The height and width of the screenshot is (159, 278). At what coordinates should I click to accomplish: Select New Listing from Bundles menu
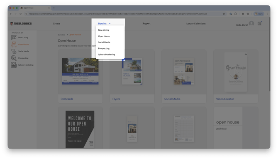tap(104, 30)
